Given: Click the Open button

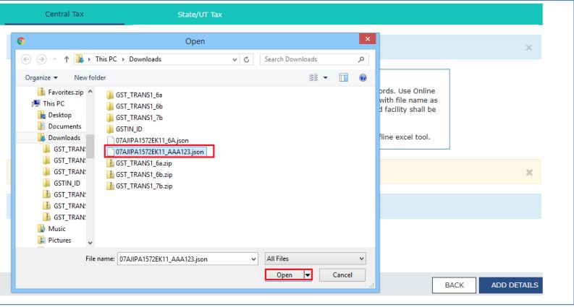Looking at the screenshot, I should [x=284, y=275].
